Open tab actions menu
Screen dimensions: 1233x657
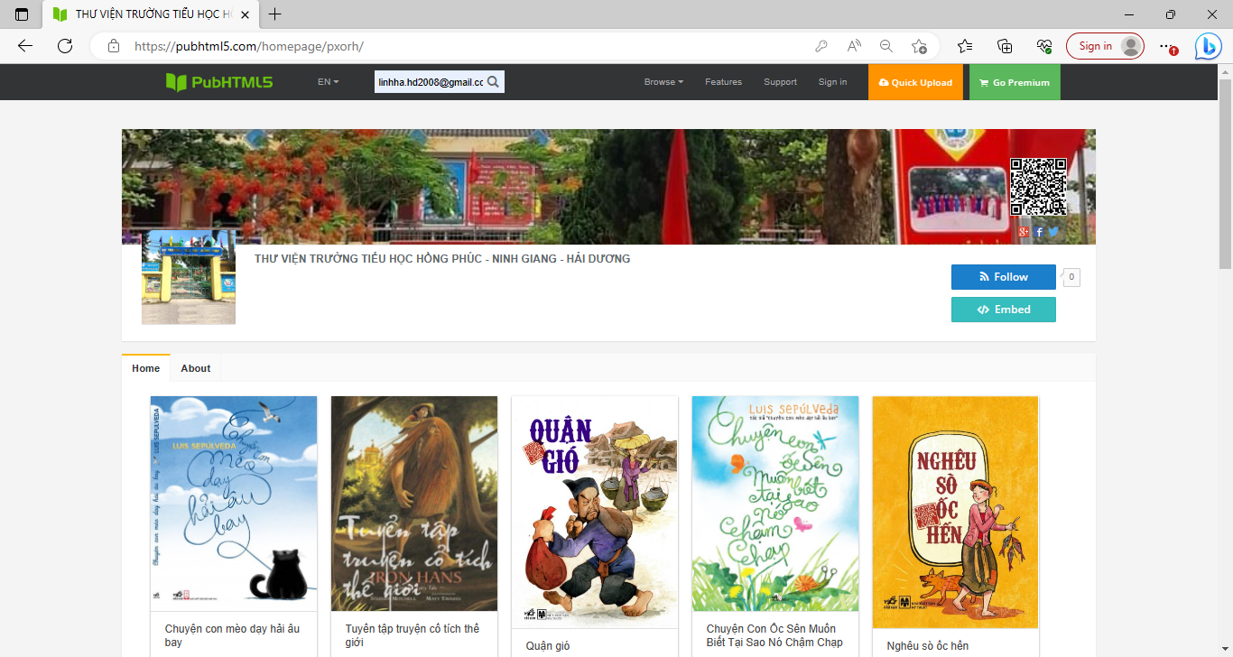[x=22, y=14]
